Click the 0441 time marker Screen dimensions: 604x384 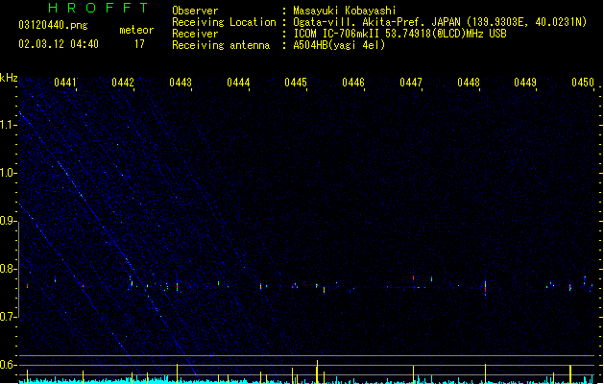(65, 83)
